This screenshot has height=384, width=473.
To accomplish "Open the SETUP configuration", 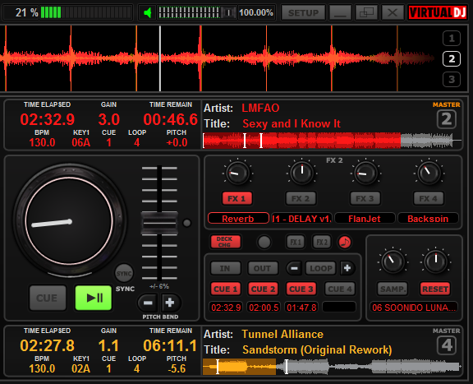I will 303,12.
